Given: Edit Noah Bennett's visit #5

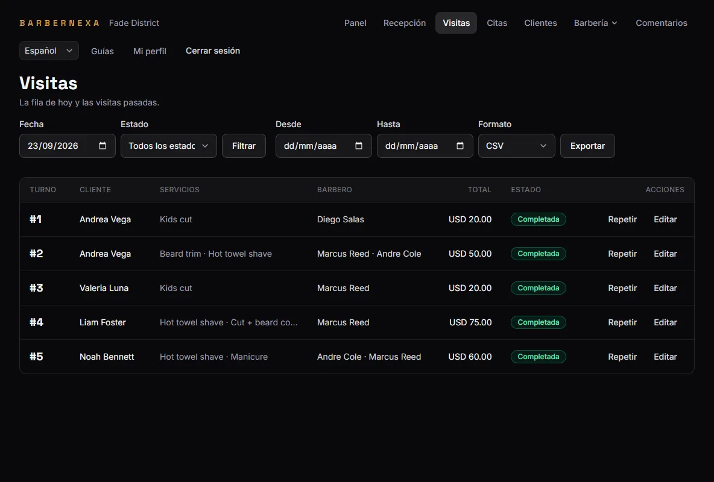Looking at the screenshot, I should point(665,357).
